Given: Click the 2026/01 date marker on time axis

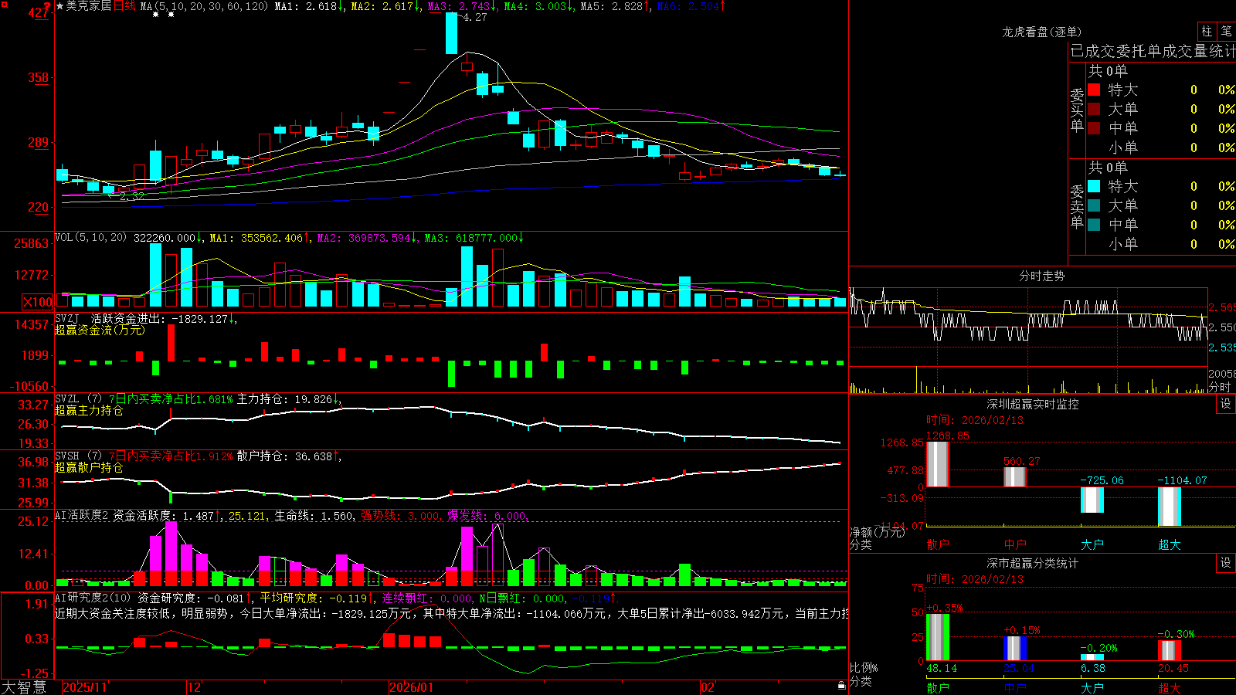Looking at the screenshot, I should click(412, 687).
